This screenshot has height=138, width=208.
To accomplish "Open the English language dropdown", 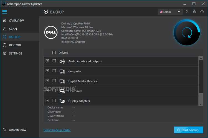I will 170,12.
